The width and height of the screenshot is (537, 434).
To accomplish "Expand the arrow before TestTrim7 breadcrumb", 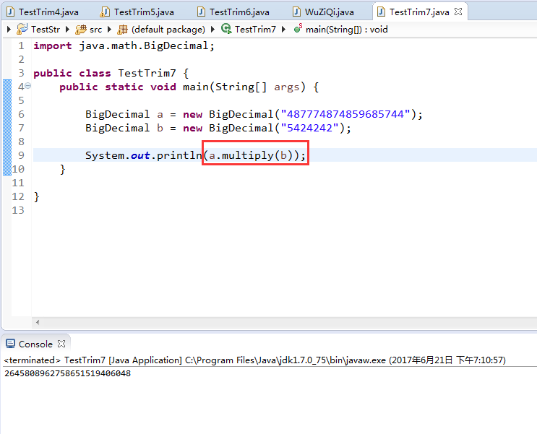I will (212, 30).
